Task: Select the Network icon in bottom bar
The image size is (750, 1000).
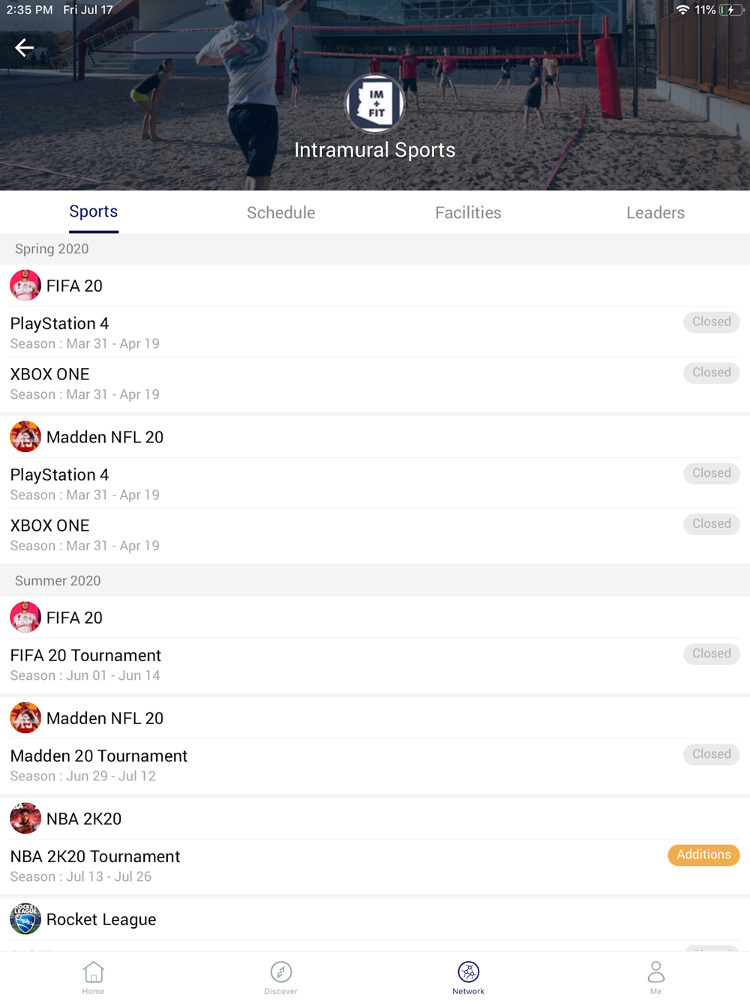Action: 468,972
